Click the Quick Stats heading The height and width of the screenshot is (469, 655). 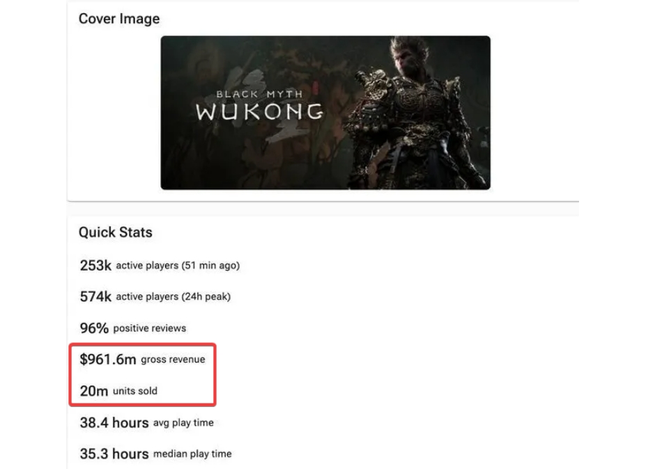click(116, 232)
